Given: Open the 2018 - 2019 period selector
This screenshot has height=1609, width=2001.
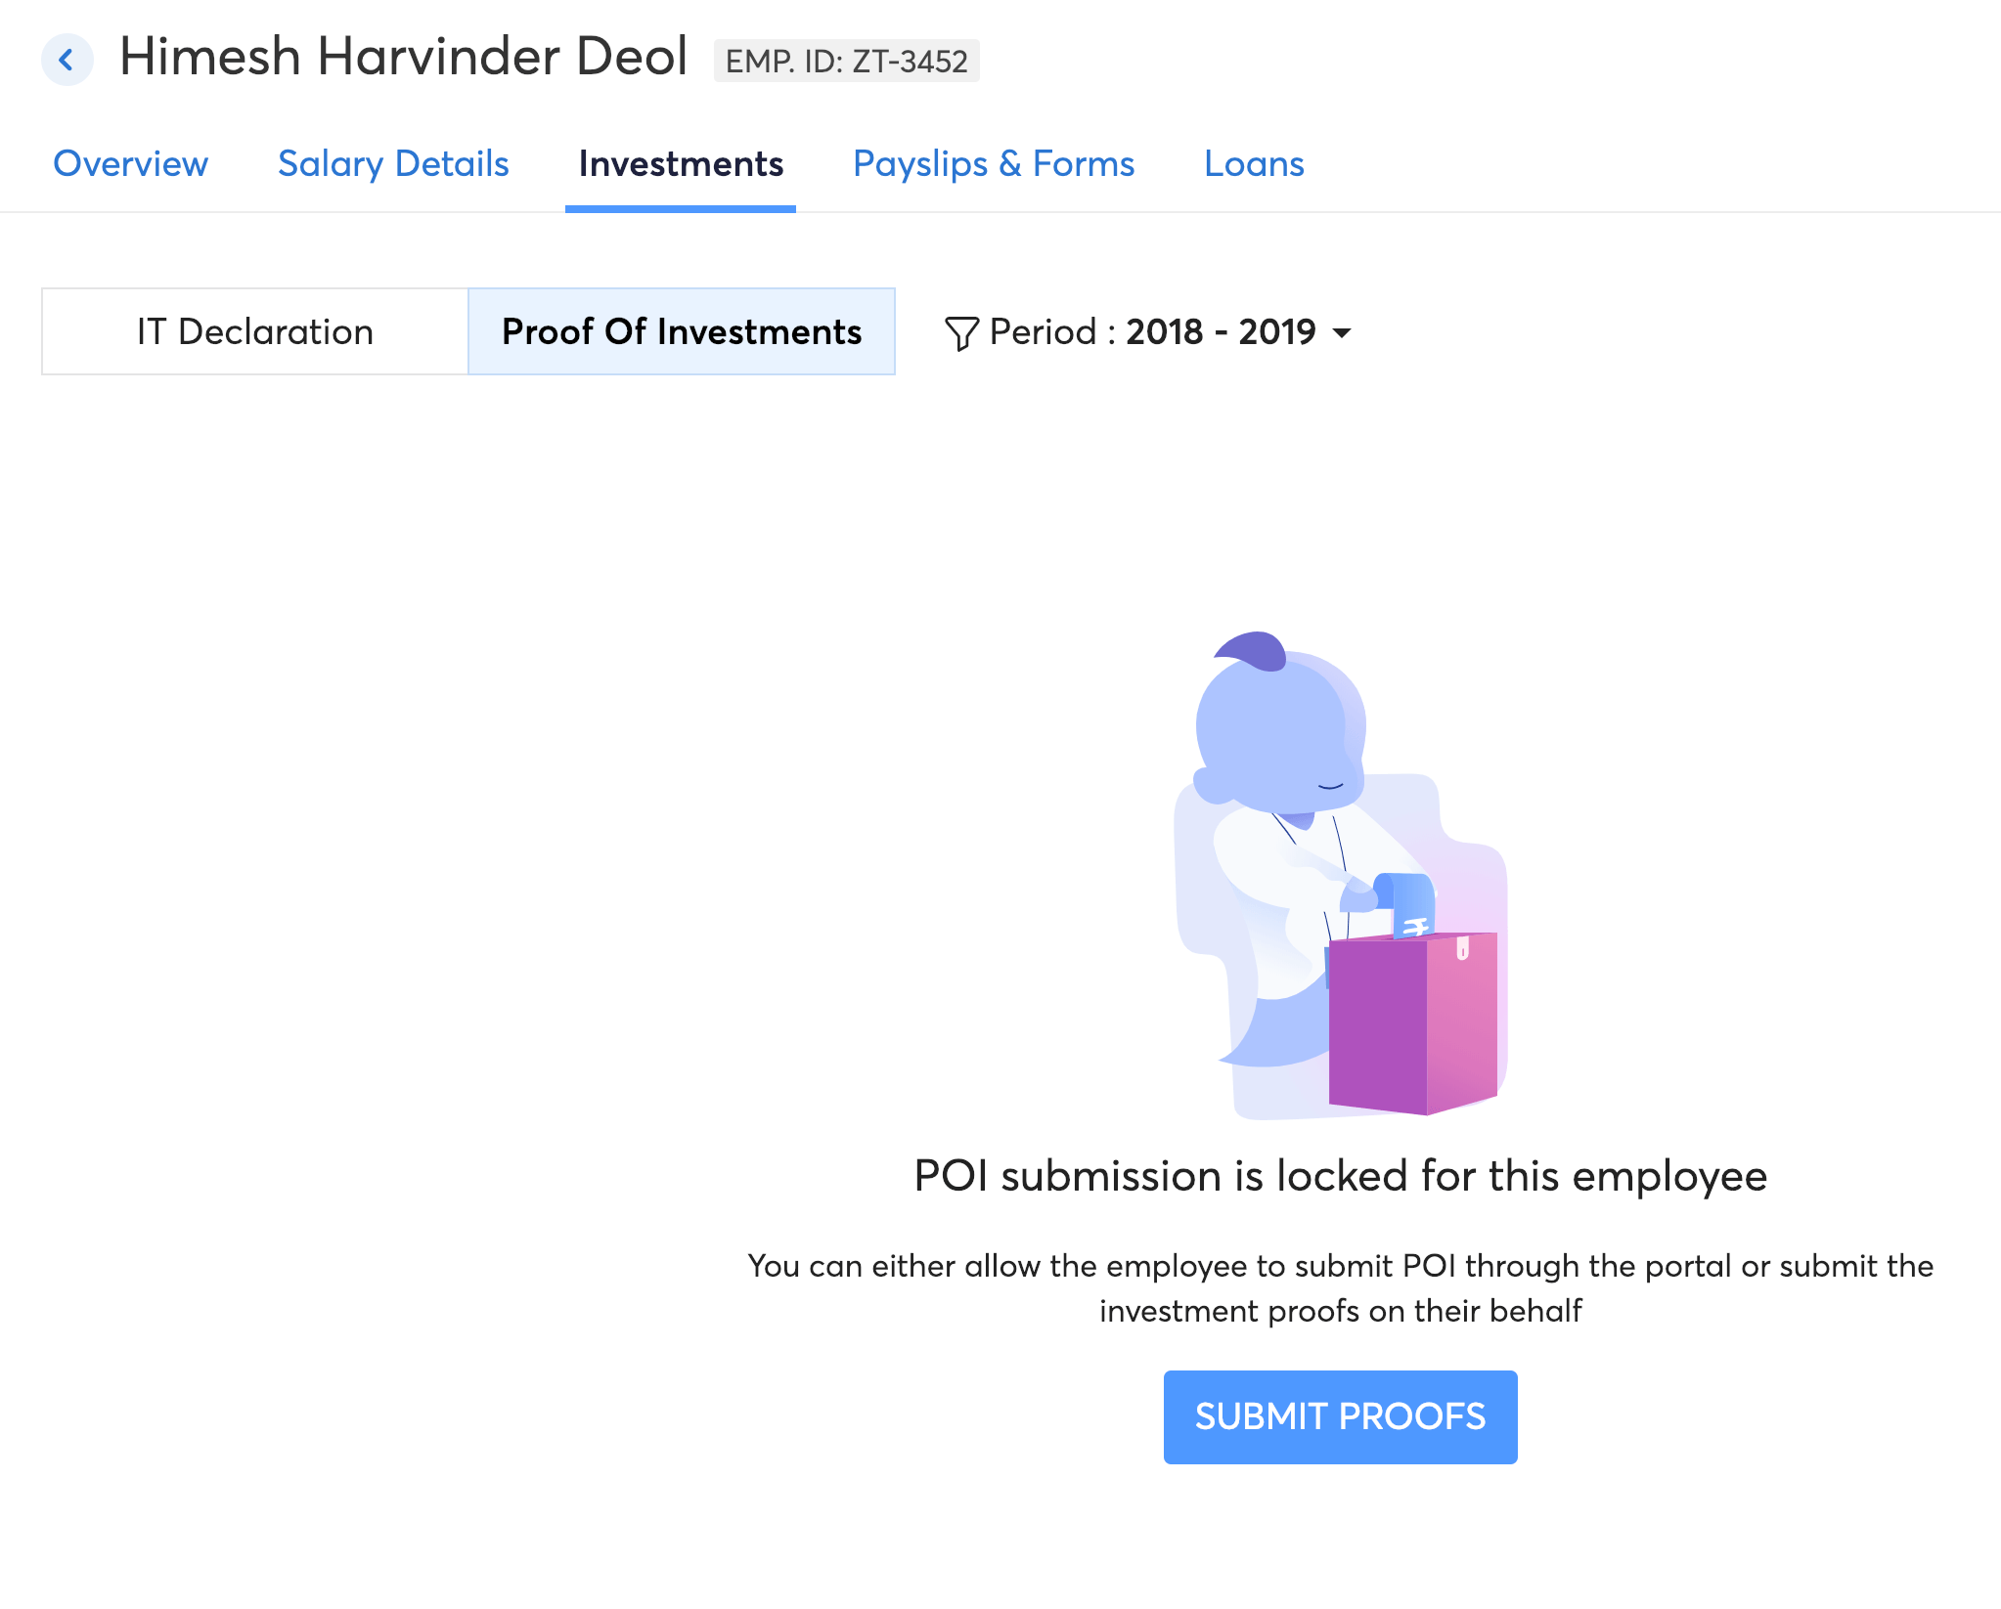Looking at the screenshot, I should click(1221, 332).
